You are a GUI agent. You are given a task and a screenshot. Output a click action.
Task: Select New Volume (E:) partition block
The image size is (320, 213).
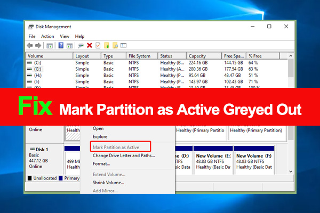[x=213, y=160]
